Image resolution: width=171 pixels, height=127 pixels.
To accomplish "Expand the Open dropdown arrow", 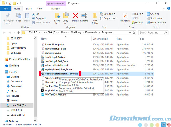I will tap(143, 14).
